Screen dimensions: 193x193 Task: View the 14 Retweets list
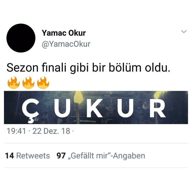pyautogui.click(x=27, y=156)
